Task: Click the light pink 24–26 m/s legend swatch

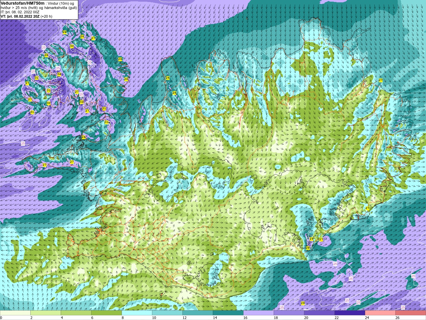Action: (x=380, y=313)
